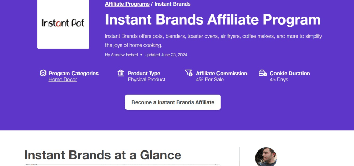Click the Product Type bank icon
The width and height of the screenshot is (354, 166).
[x=121, y=73]
